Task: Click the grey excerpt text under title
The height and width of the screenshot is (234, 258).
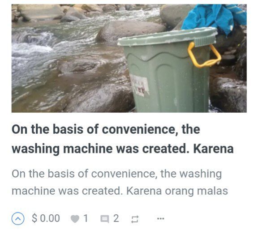Action: pos(120,182)
